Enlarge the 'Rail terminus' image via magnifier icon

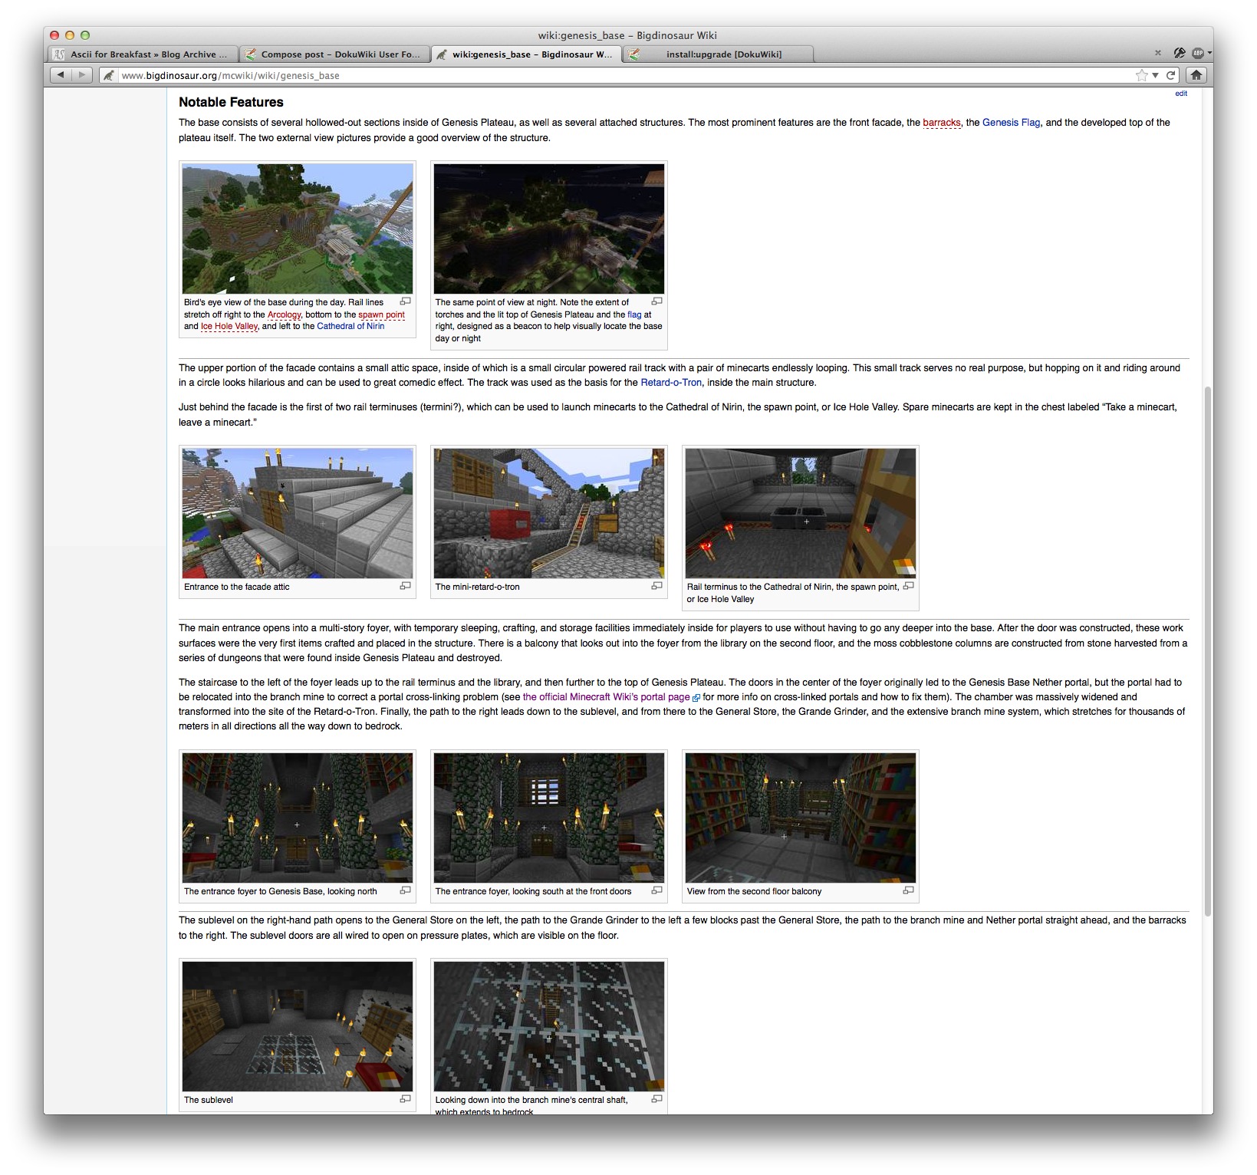point(909,586)
